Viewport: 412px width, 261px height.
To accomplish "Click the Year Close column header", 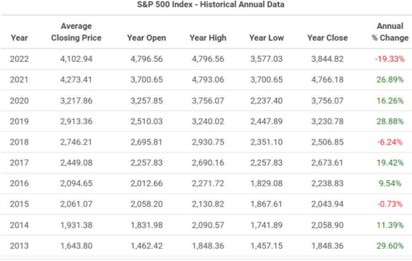I will 327,38.
